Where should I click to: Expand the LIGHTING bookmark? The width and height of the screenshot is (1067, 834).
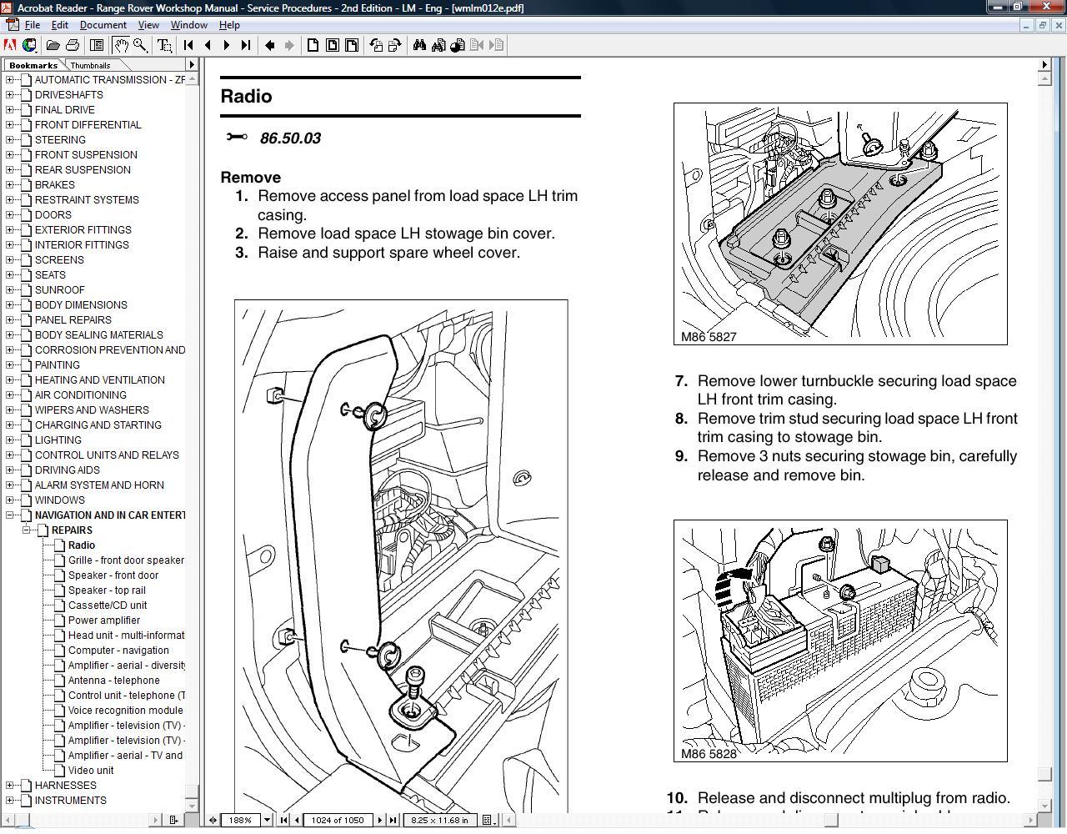click(x=10, y=440)
